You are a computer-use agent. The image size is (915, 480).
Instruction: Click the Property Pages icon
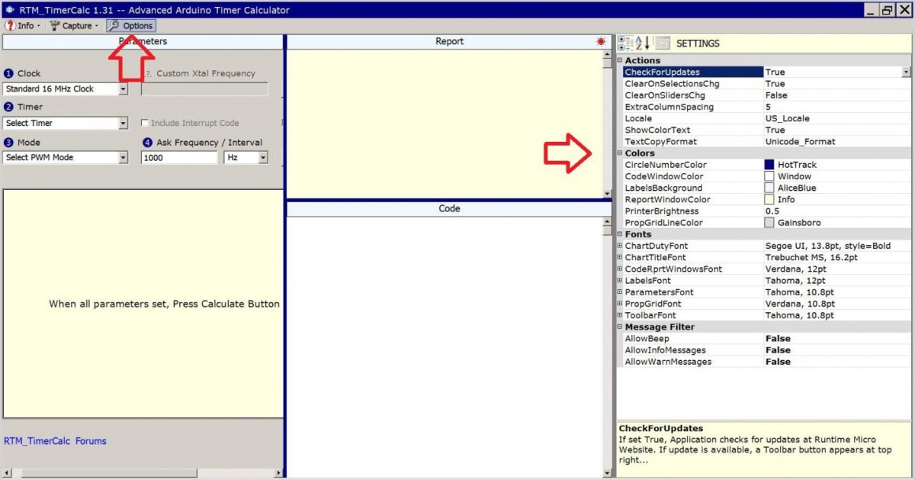pyautogui.click(x=663, y=43)
